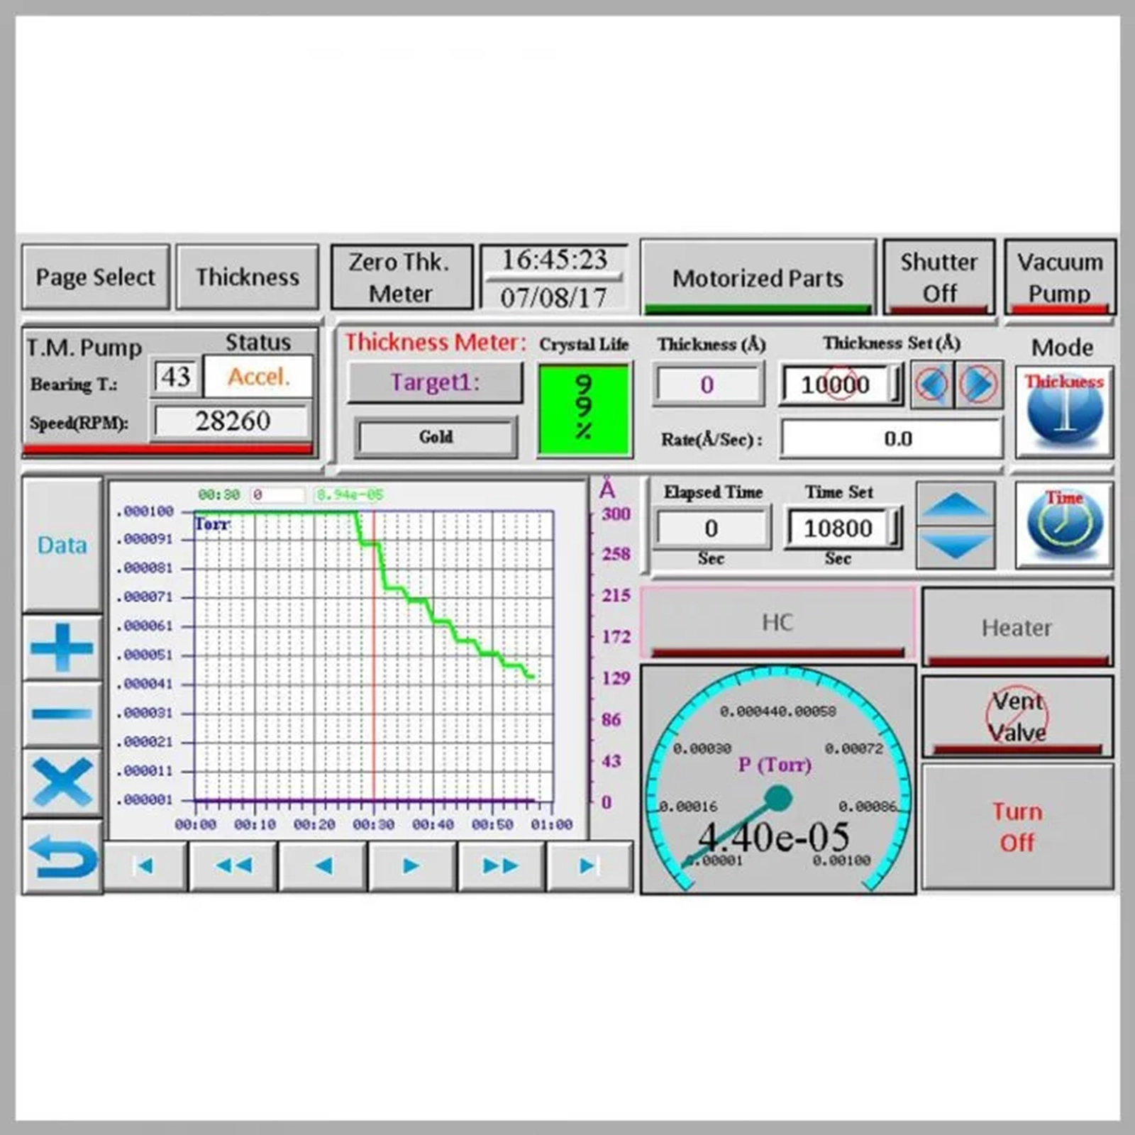Click the Bearing T. value 43
The height and width of the screenshot is (1135, 1135).
[175, 377]
